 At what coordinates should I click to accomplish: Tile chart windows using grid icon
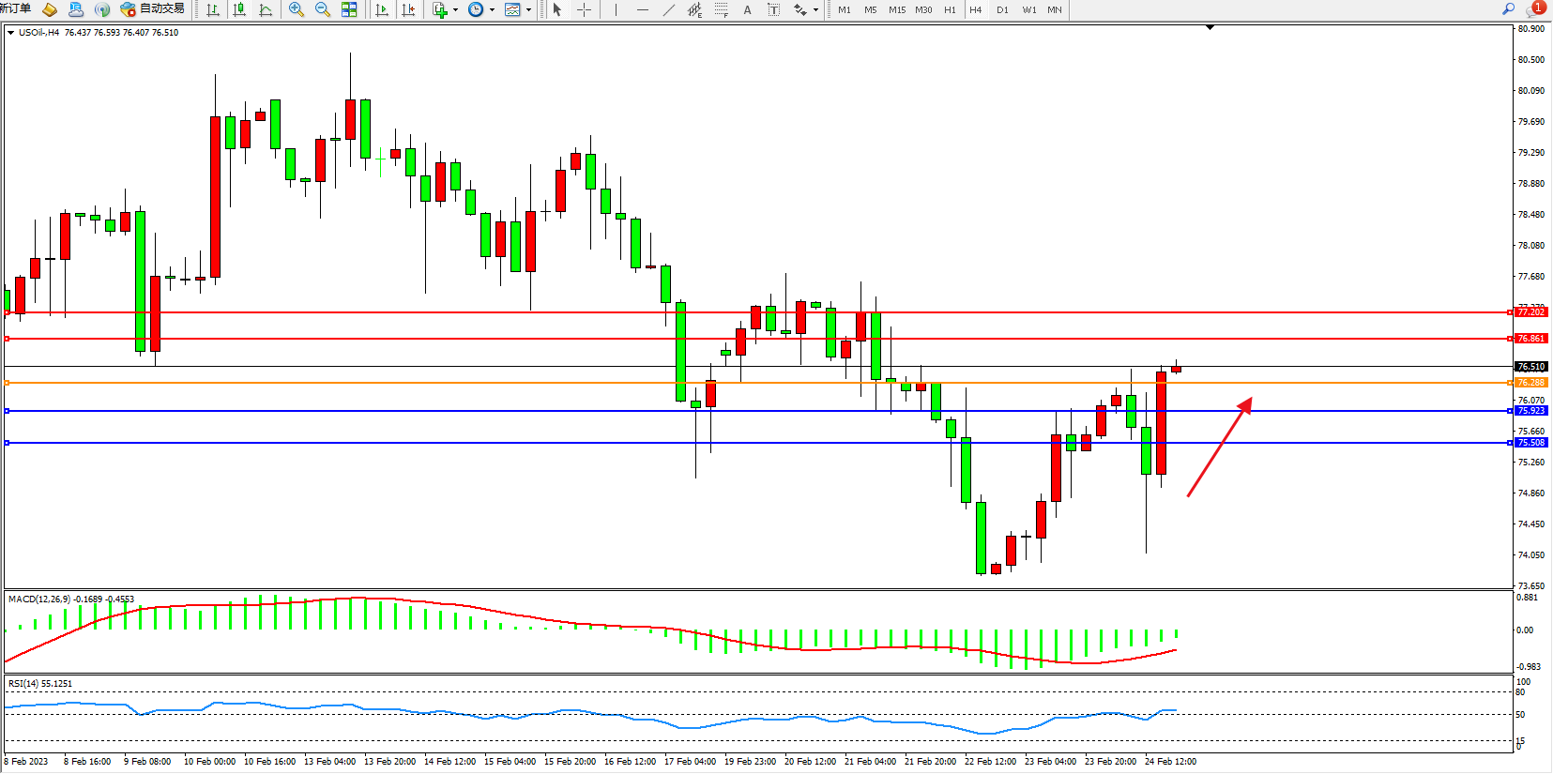tap(349, 9)
